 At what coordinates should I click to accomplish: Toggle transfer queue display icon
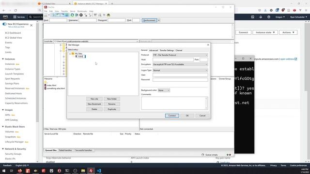pyautogui.click(x=67, y=15)
